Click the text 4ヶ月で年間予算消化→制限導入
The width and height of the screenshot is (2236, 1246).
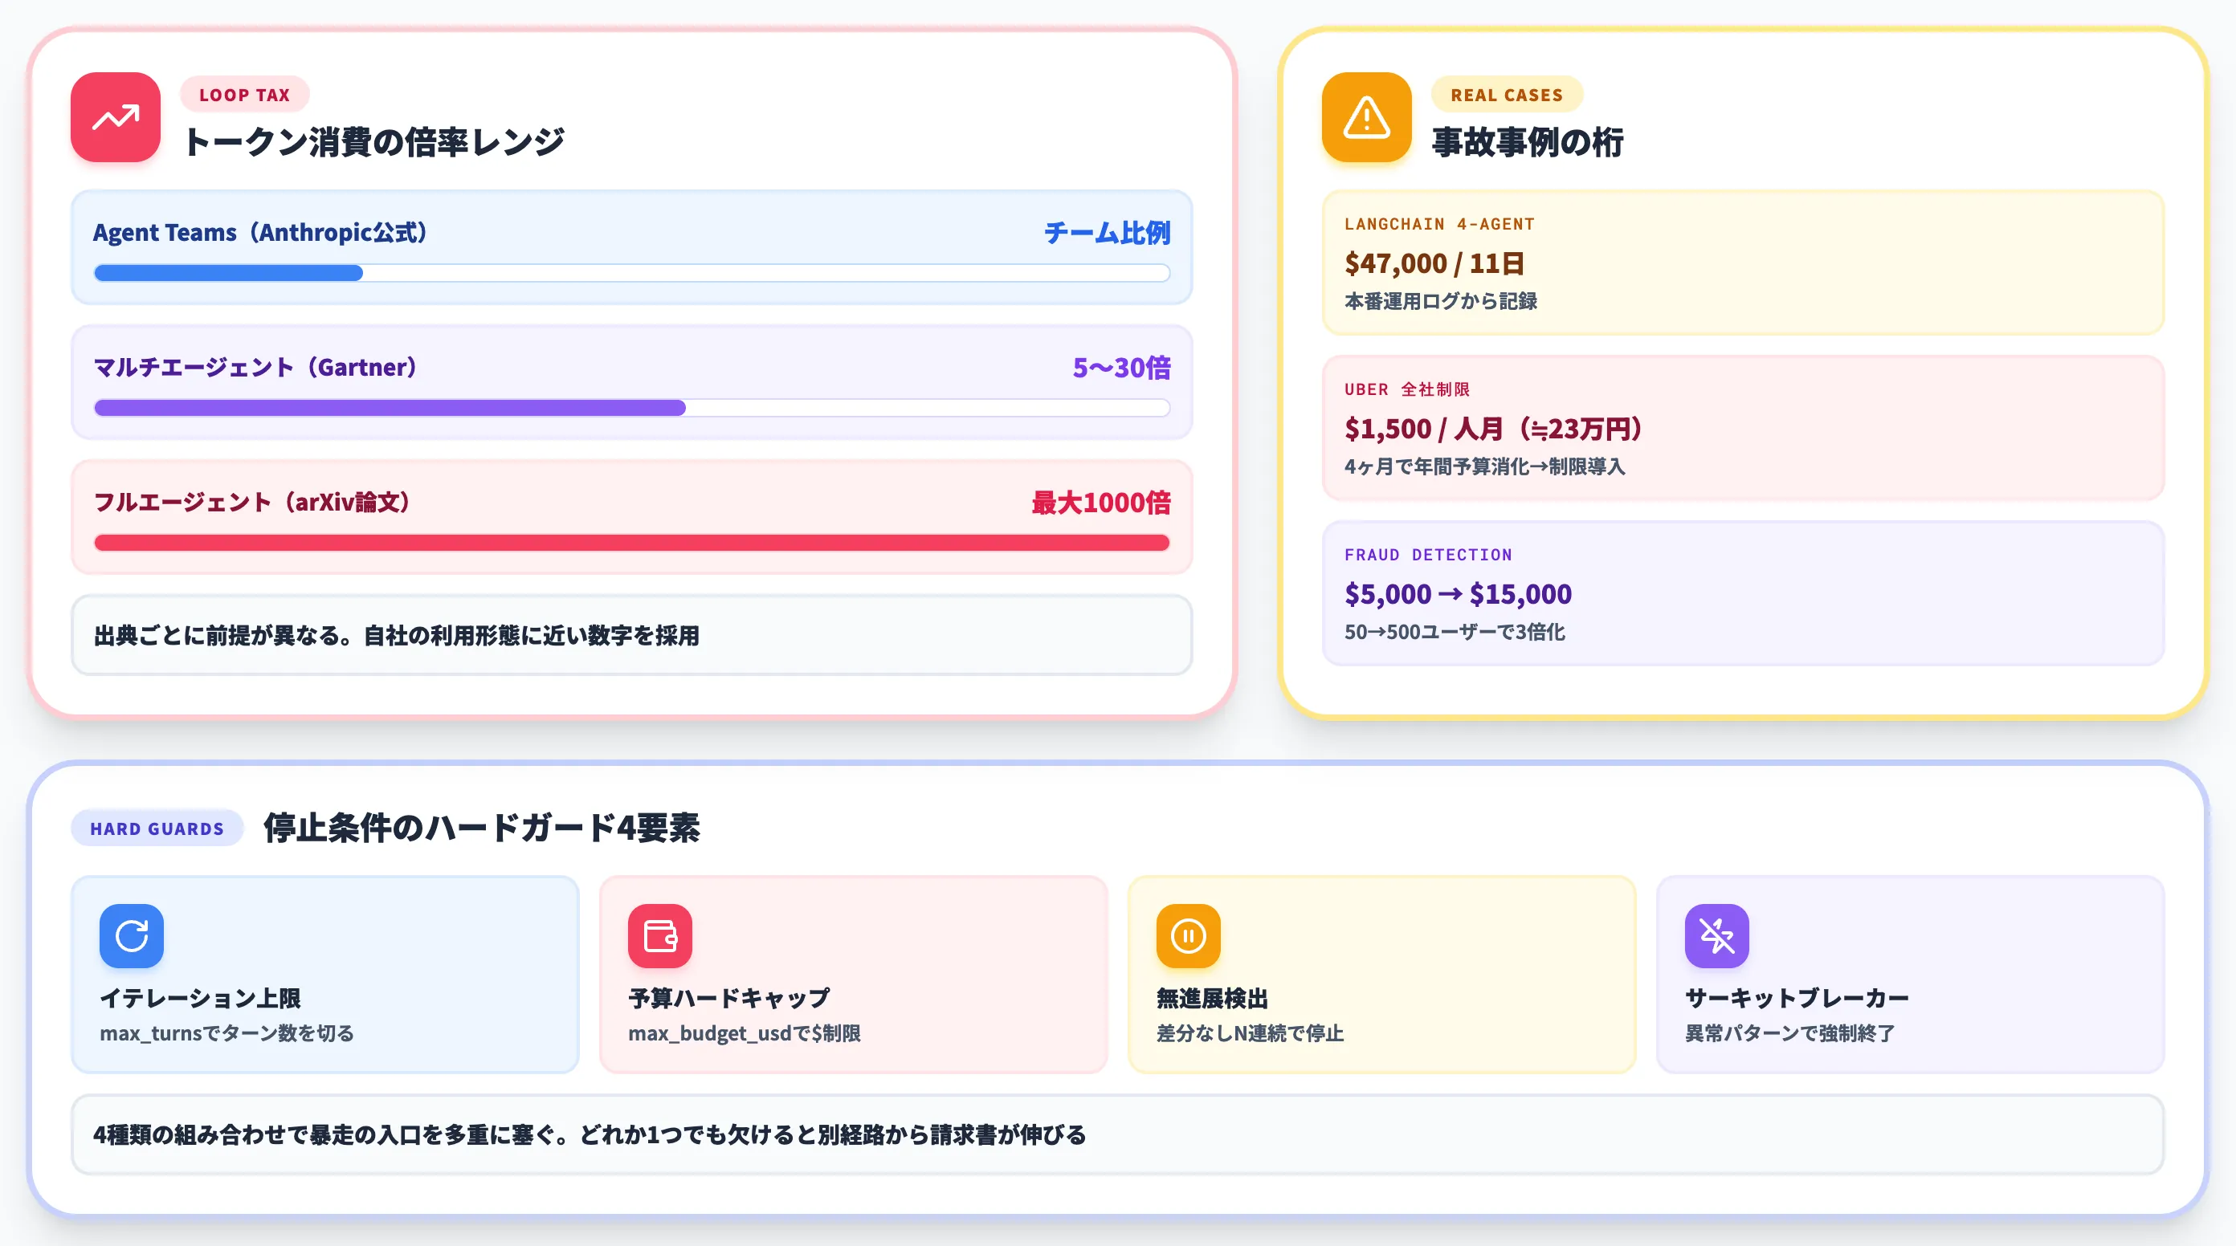coord(1484,466)
